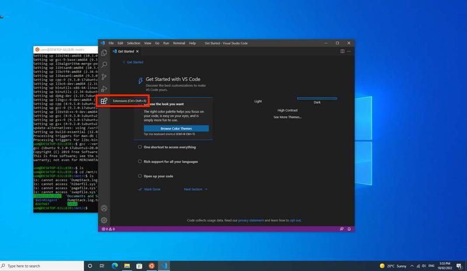Click the errors and warnings status indicator
The image size is (467, 271).
click(x=108, y=229)
